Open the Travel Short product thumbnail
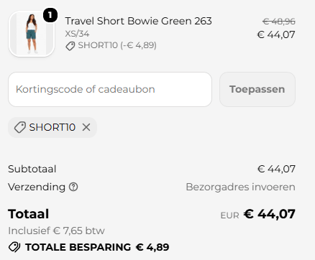This screenshot has width=315, height=260. coord(32,34)
